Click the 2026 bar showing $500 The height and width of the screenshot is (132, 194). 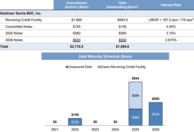pyautogui.click(x=156, y=114)
